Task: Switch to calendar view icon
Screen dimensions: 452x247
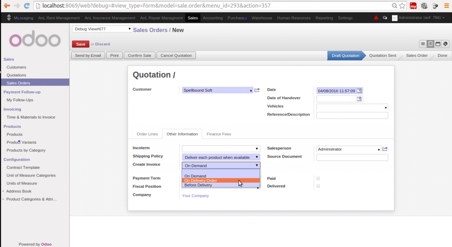Action: tap(438, 44)
